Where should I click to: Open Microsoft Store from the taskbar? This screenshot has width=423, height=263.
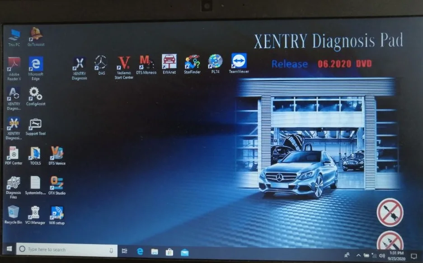(x=169, y=252)
